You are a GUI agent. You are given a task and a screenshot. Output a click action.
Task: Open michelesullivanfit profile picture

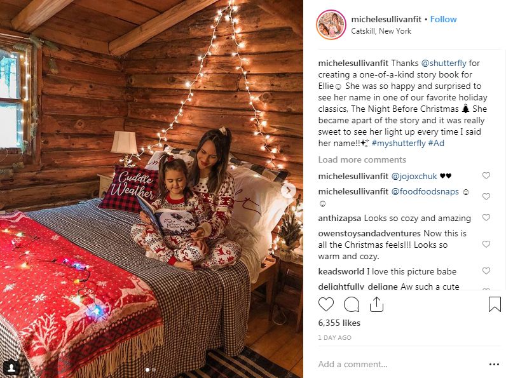pos(331,25)
